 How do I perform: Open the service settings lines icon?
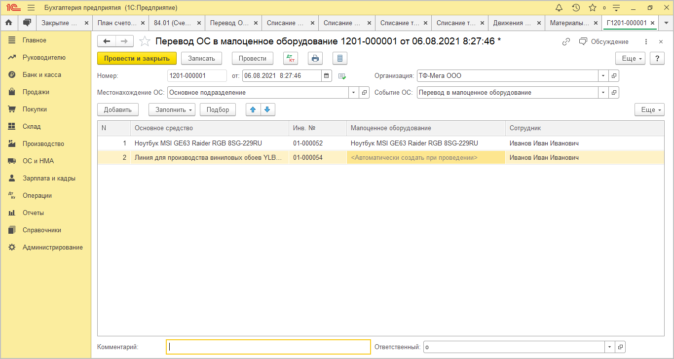[616, 8]
